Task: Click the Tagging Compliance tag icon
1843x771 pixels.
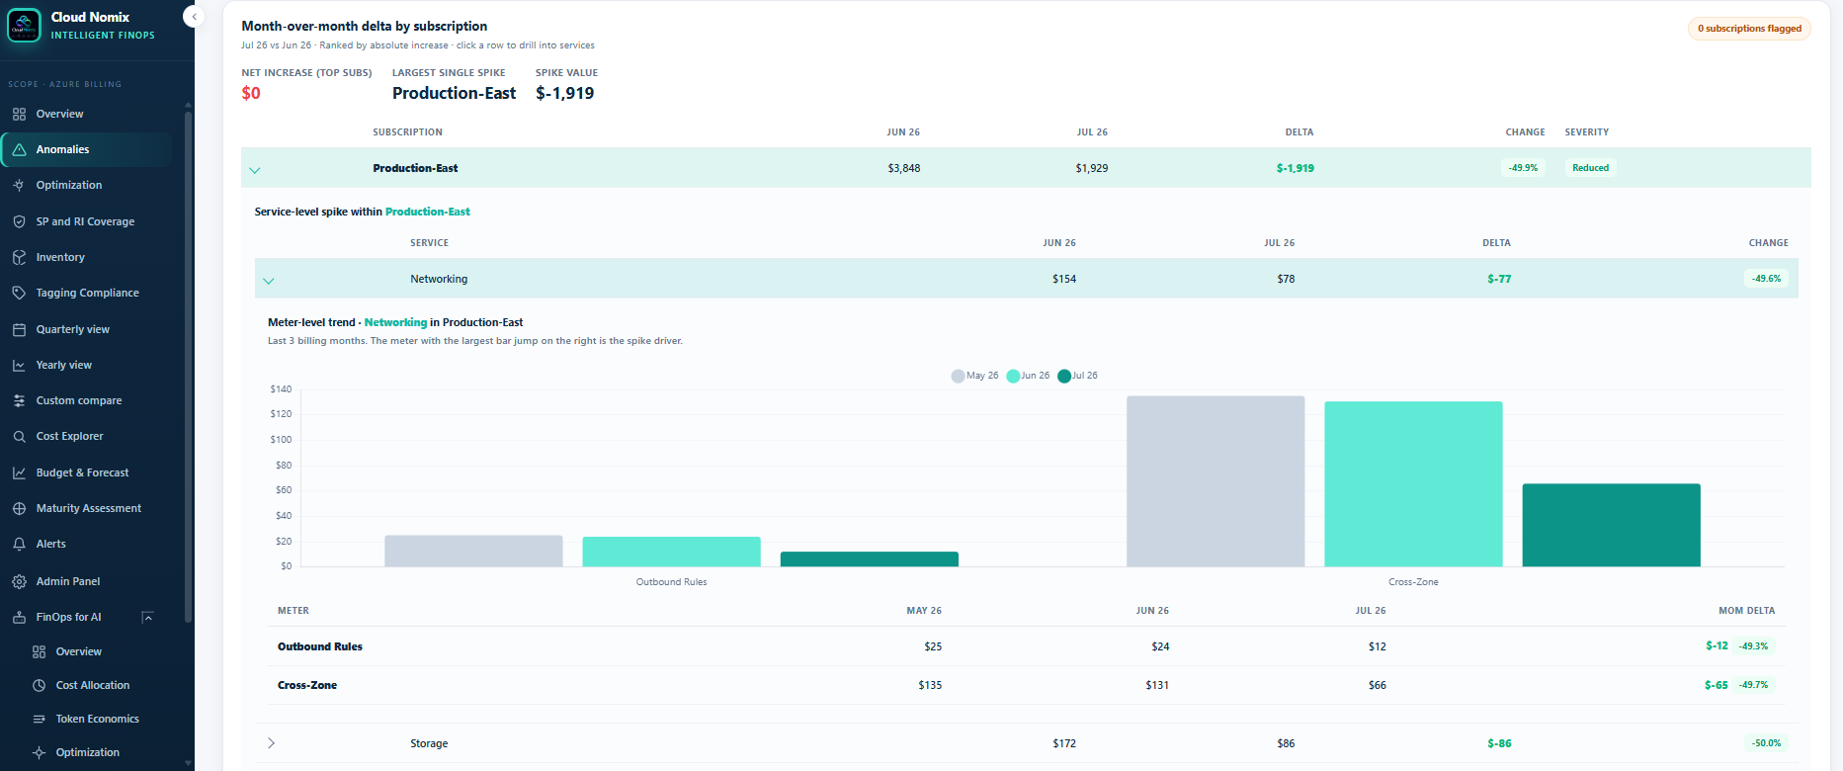Action: coord(19,293)
